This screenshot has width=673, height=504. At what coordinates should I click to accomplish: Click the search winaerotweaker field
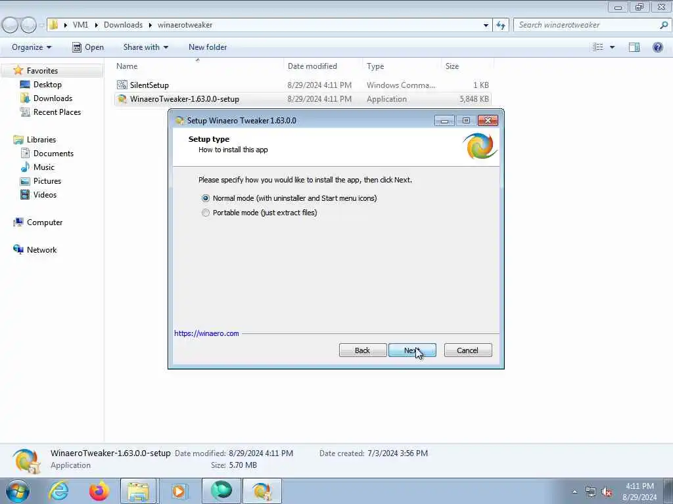coord(586,25)
